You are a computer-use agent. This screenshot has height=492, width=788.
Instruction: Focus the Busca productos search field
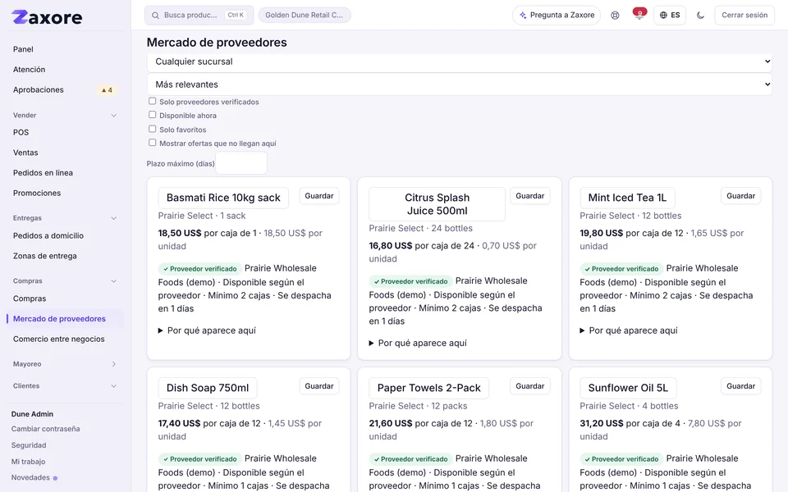[x=199, y=15]
